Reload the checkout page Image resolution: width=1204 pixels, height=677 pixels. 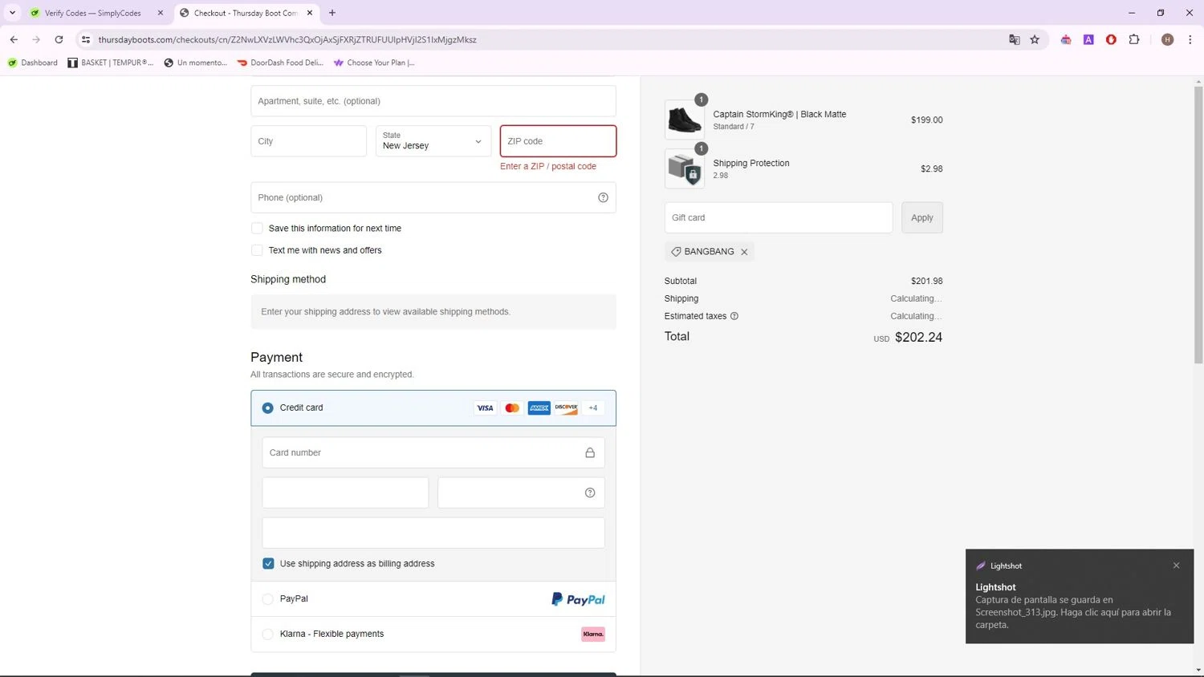pyautogui.click(x=59, y=39)
